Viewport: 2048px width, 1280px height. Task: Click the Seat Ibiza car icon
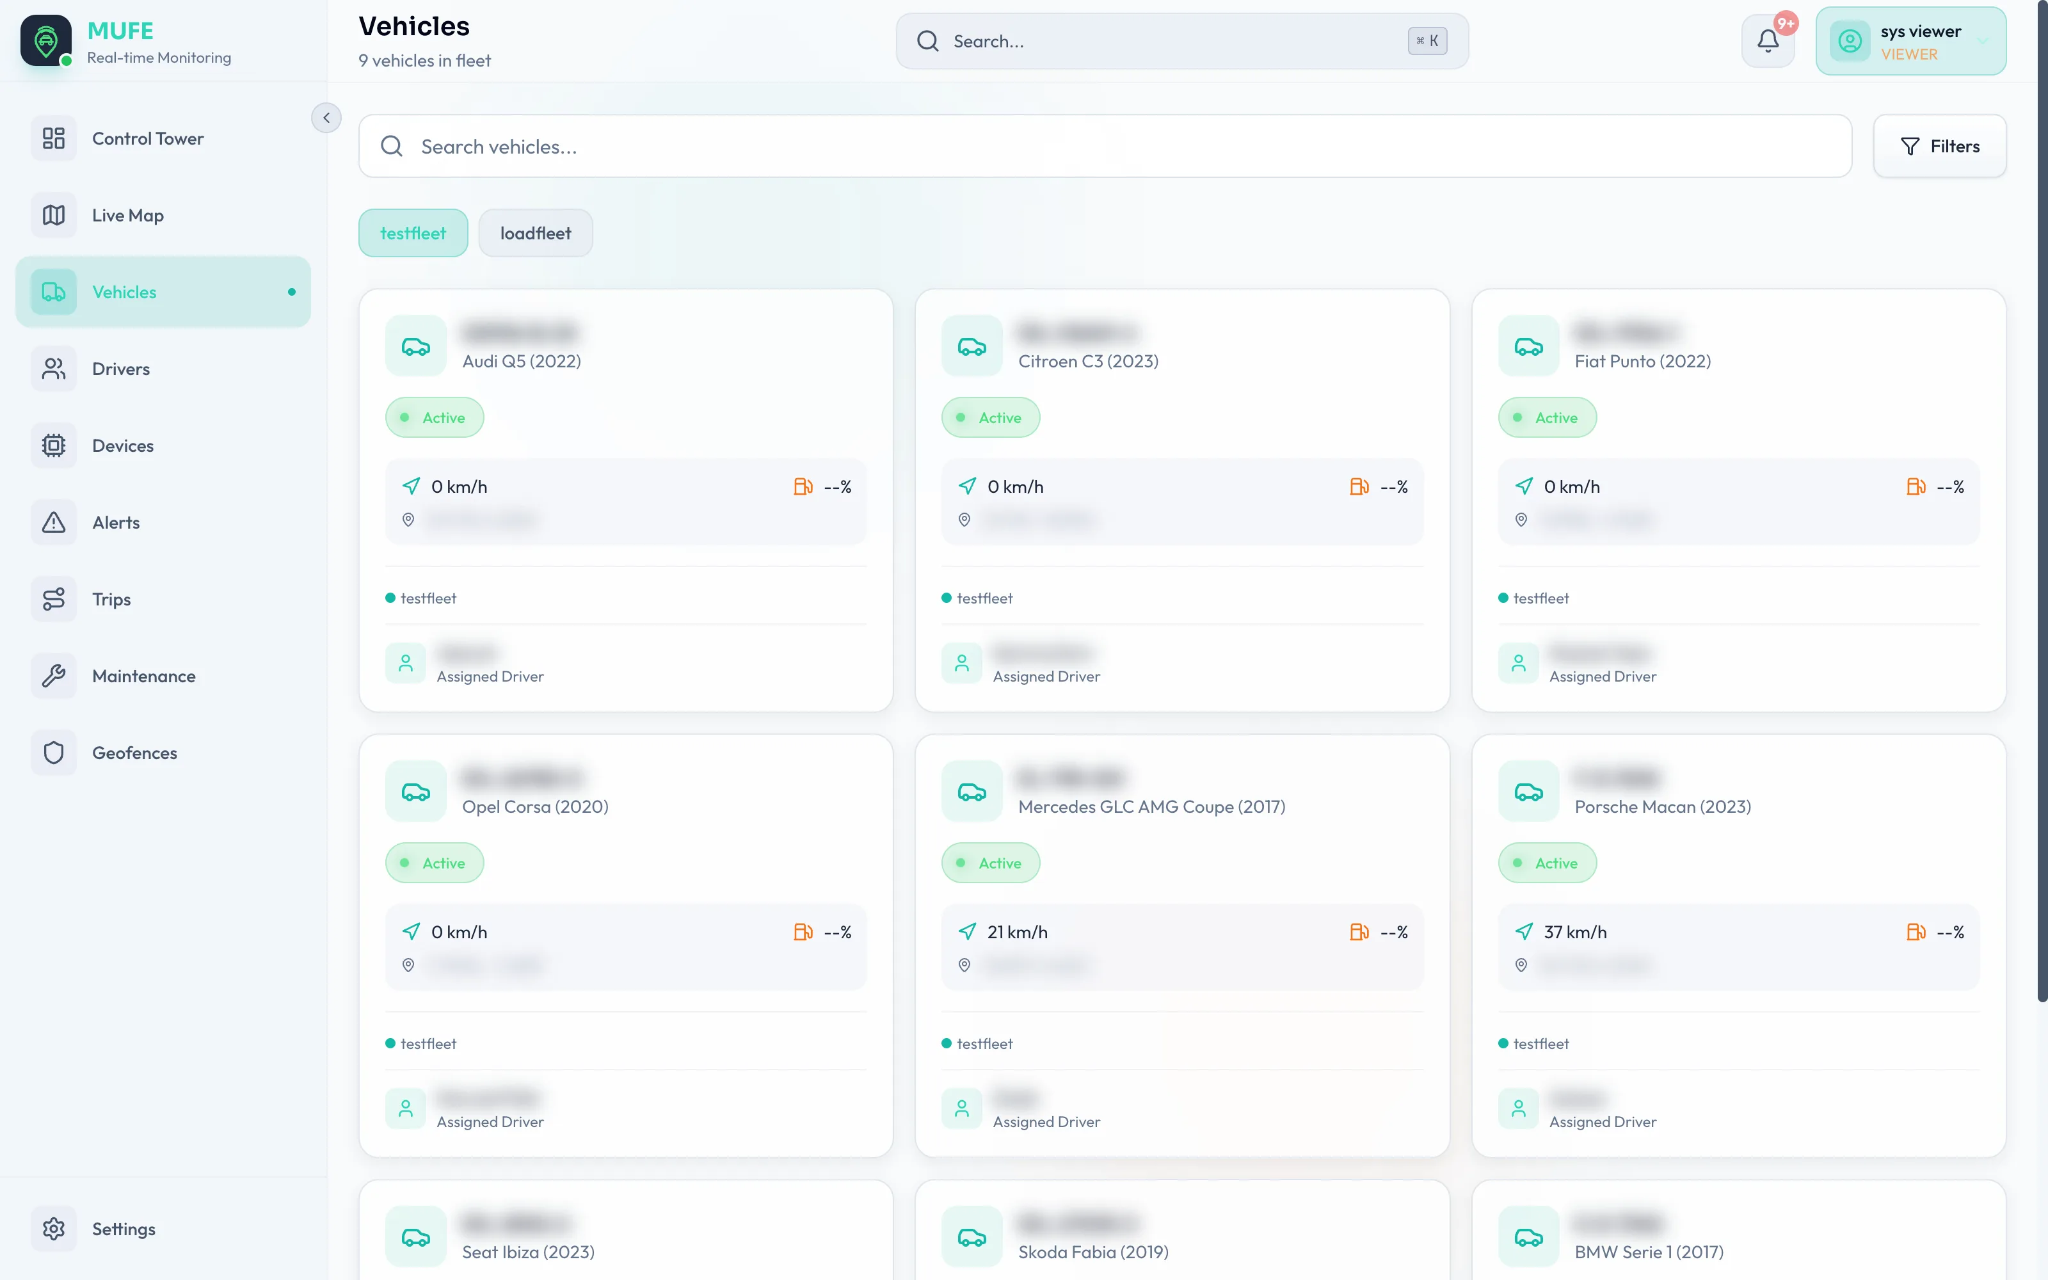pos(415,1237)
